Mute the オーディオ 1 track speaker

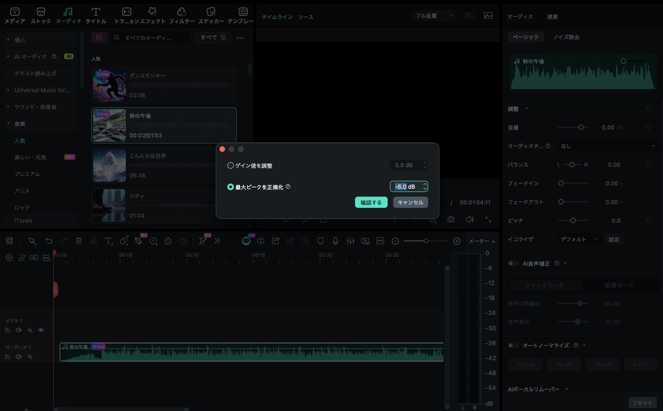click(19, 356)
